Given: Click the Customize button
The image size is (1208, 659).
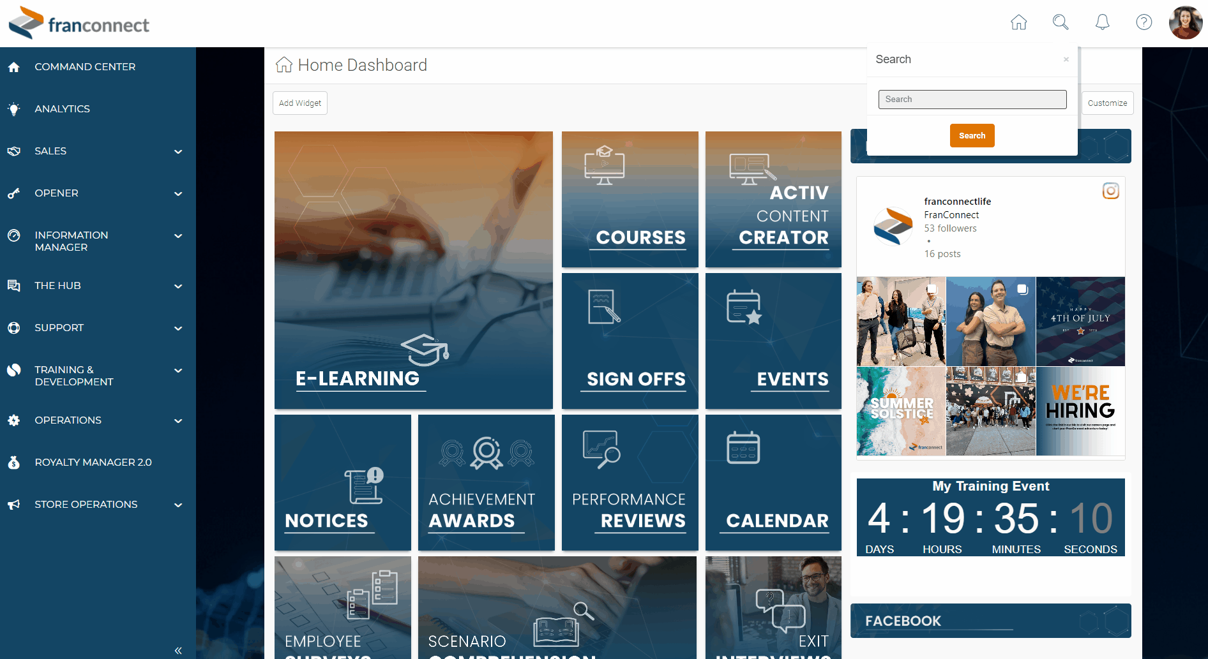Looking at the screenshot, I should 1106,103.
